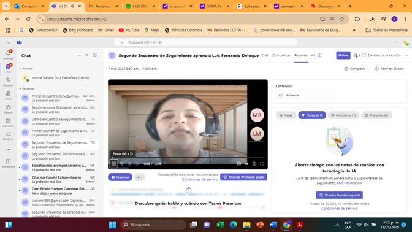
Task: Open Calendario in the Teams sidebar
Action: tap(8, 123)
